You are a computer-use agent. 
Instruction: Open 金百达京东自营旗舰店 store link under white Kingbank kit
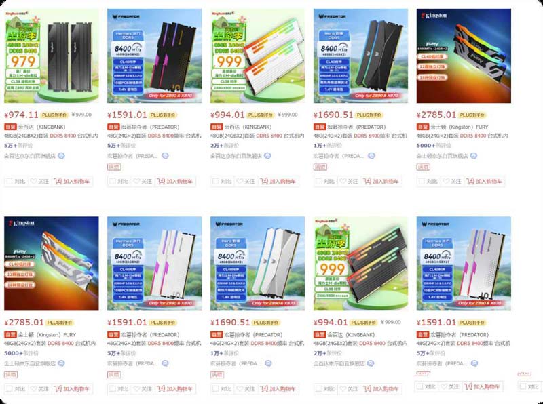[236, 156]
